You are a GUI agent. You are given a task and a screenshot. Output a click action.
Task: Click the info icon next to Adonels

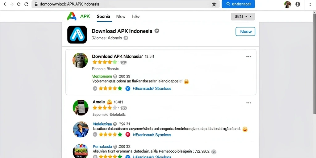pyautogui.click(x=126, y=38)
